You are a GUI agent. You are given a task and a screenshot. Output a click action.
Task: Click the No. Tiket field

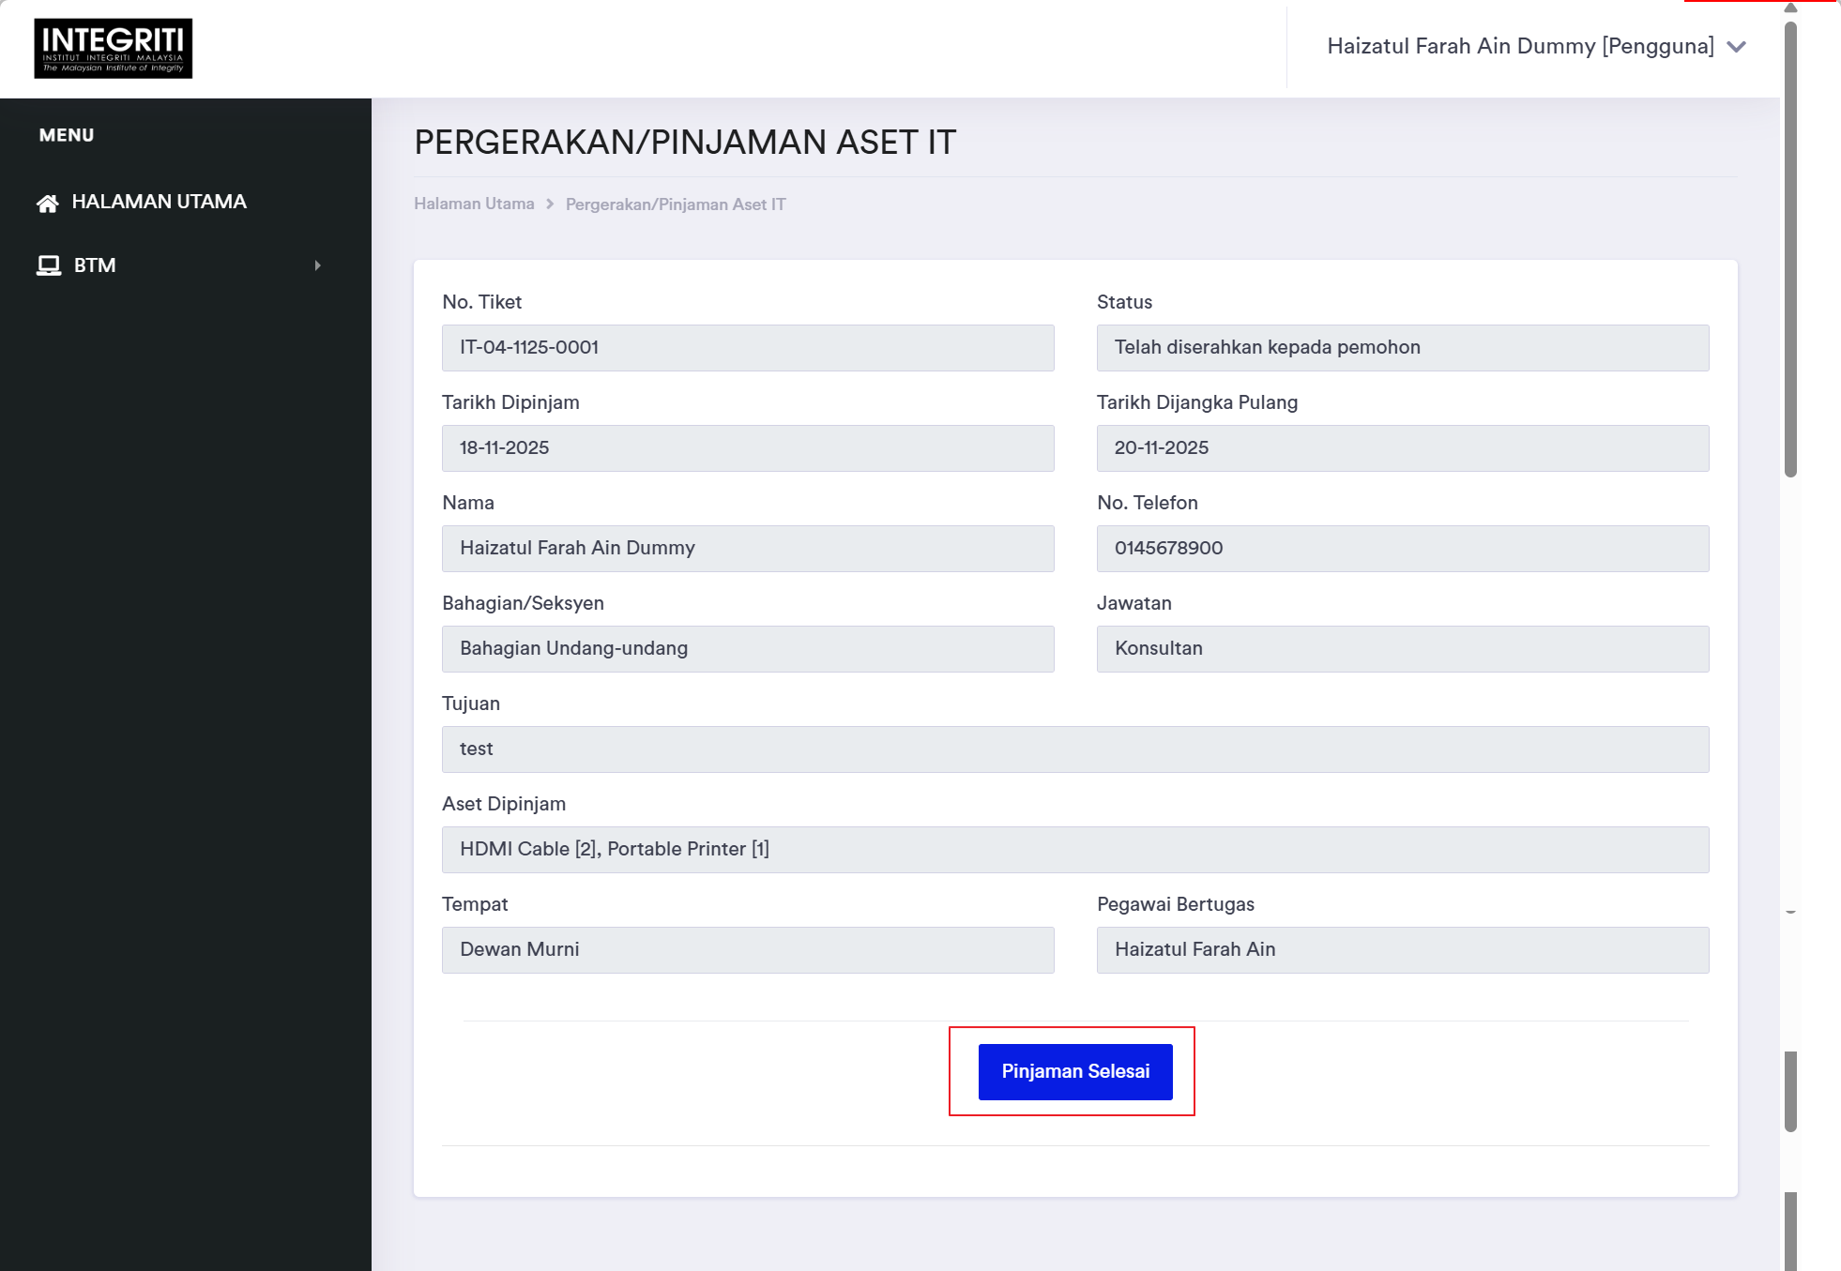click(748, 348)
